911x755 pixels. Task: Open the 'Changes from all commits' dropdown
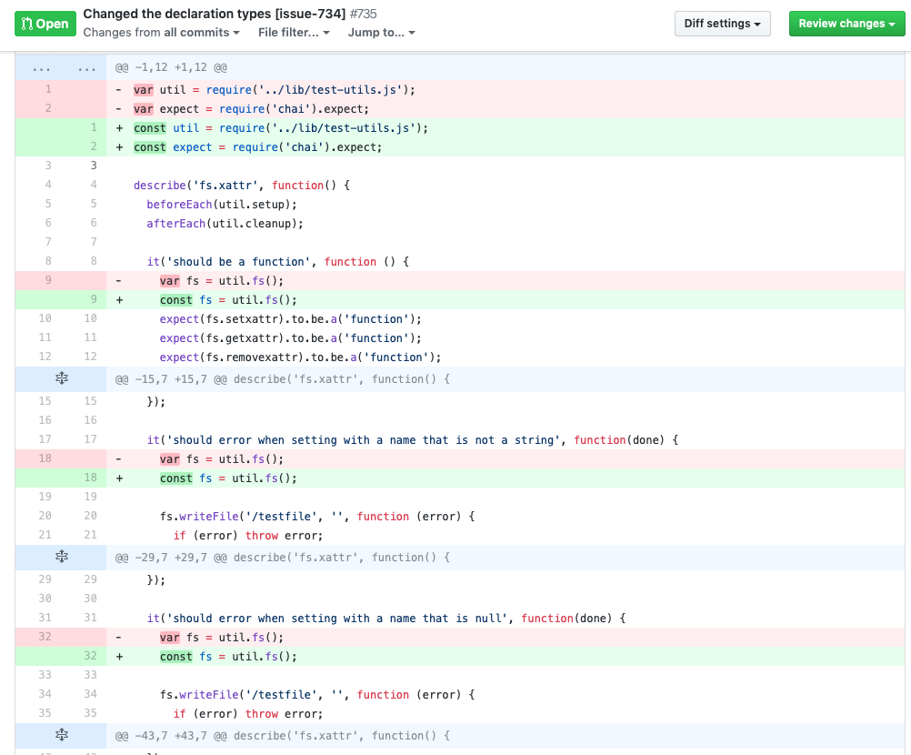(x=161, y=33)
